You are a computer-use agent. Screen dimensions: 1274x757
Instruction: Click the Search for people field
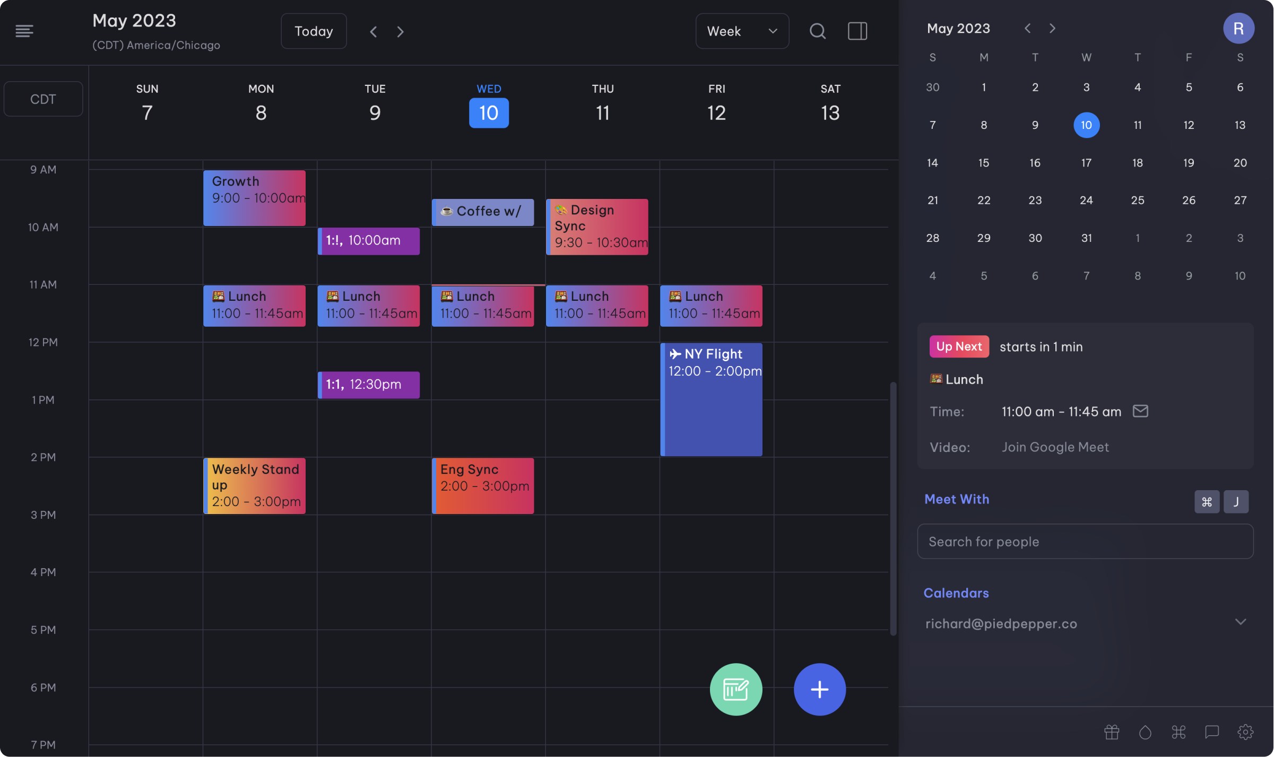[x=1085, y=542]
